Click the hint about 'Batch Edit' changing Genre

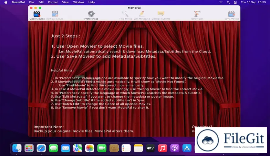(101, 104)
